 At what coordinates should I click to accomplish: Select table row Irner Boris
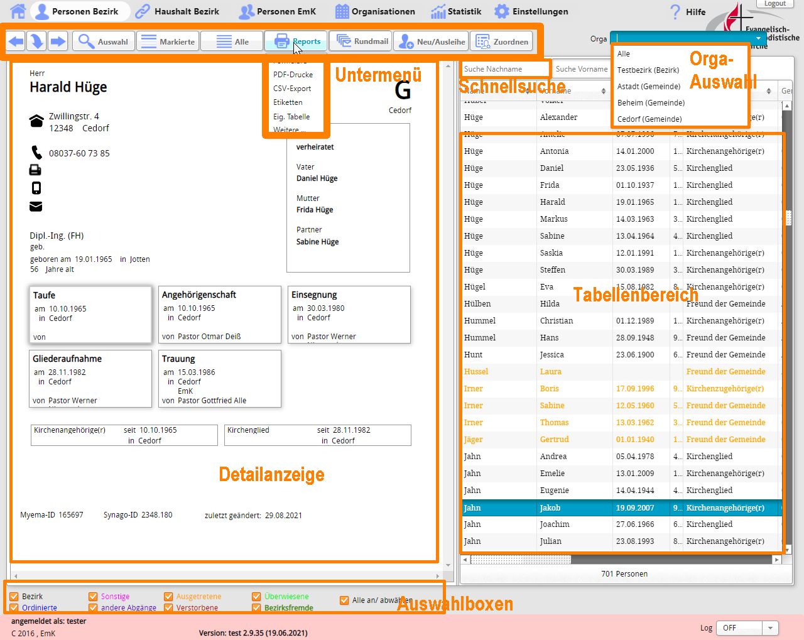(622, 389)
